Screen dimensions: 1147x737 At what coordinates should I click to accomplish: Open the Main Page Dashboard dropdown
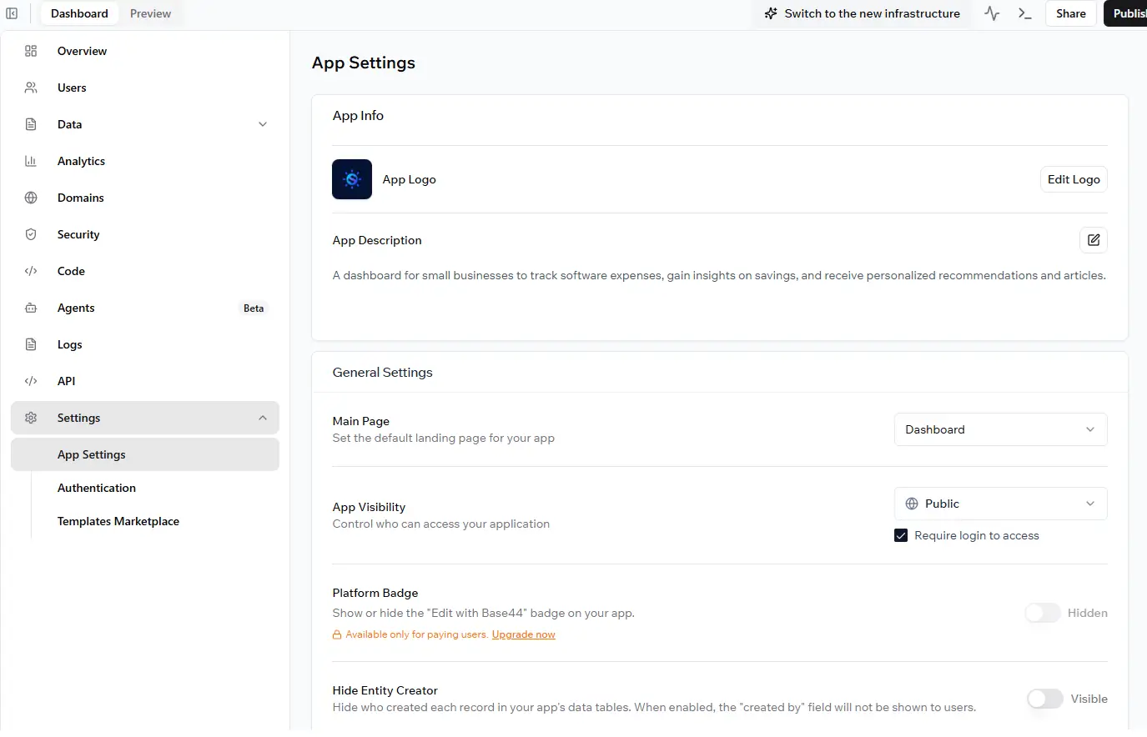(x=1000, y=429)
